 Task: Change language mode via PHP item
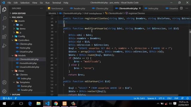pyautogui.click(x=176, y=98)
